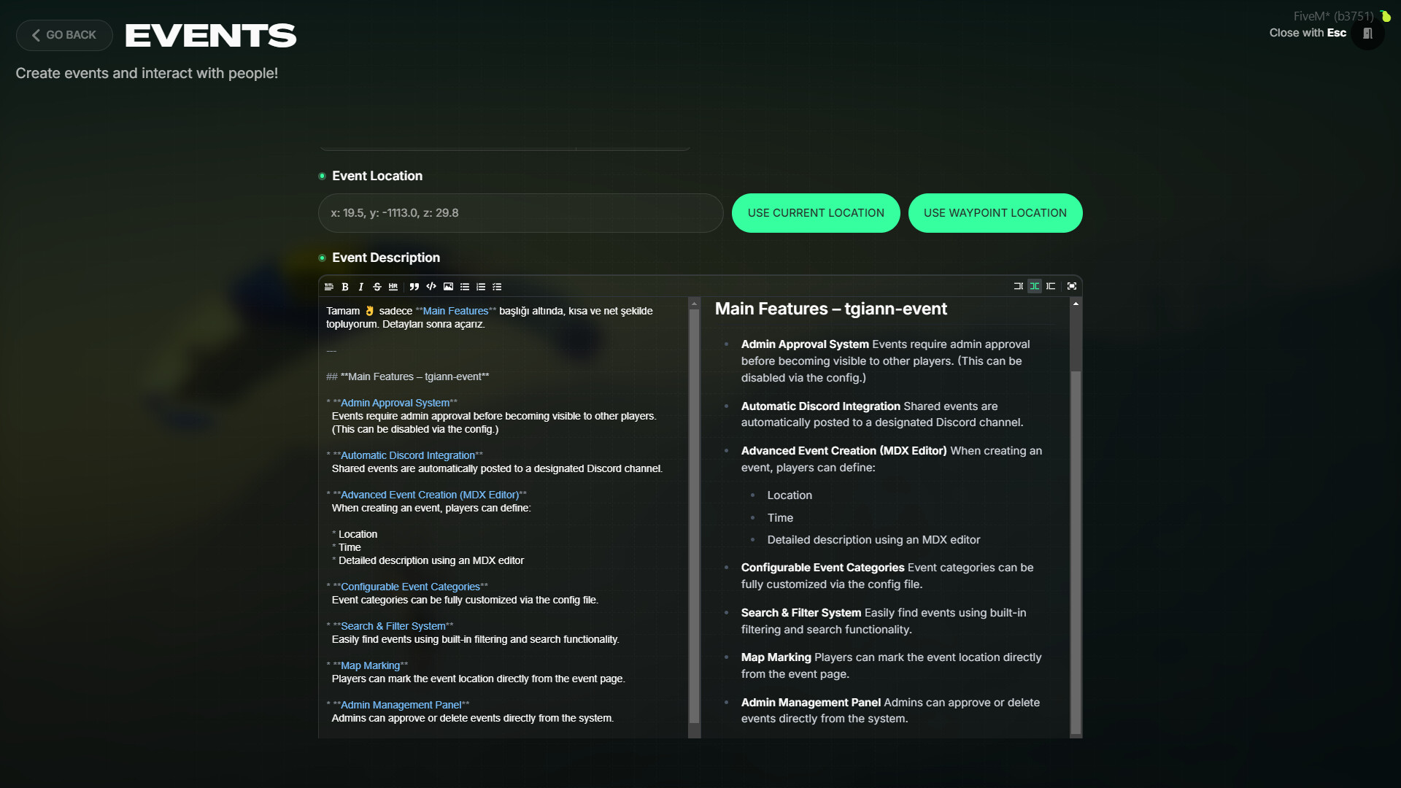The width and height of the screenshot is (1401, 788).
Task: Click the Event Location coordinates field
Action: coord(520,213)
